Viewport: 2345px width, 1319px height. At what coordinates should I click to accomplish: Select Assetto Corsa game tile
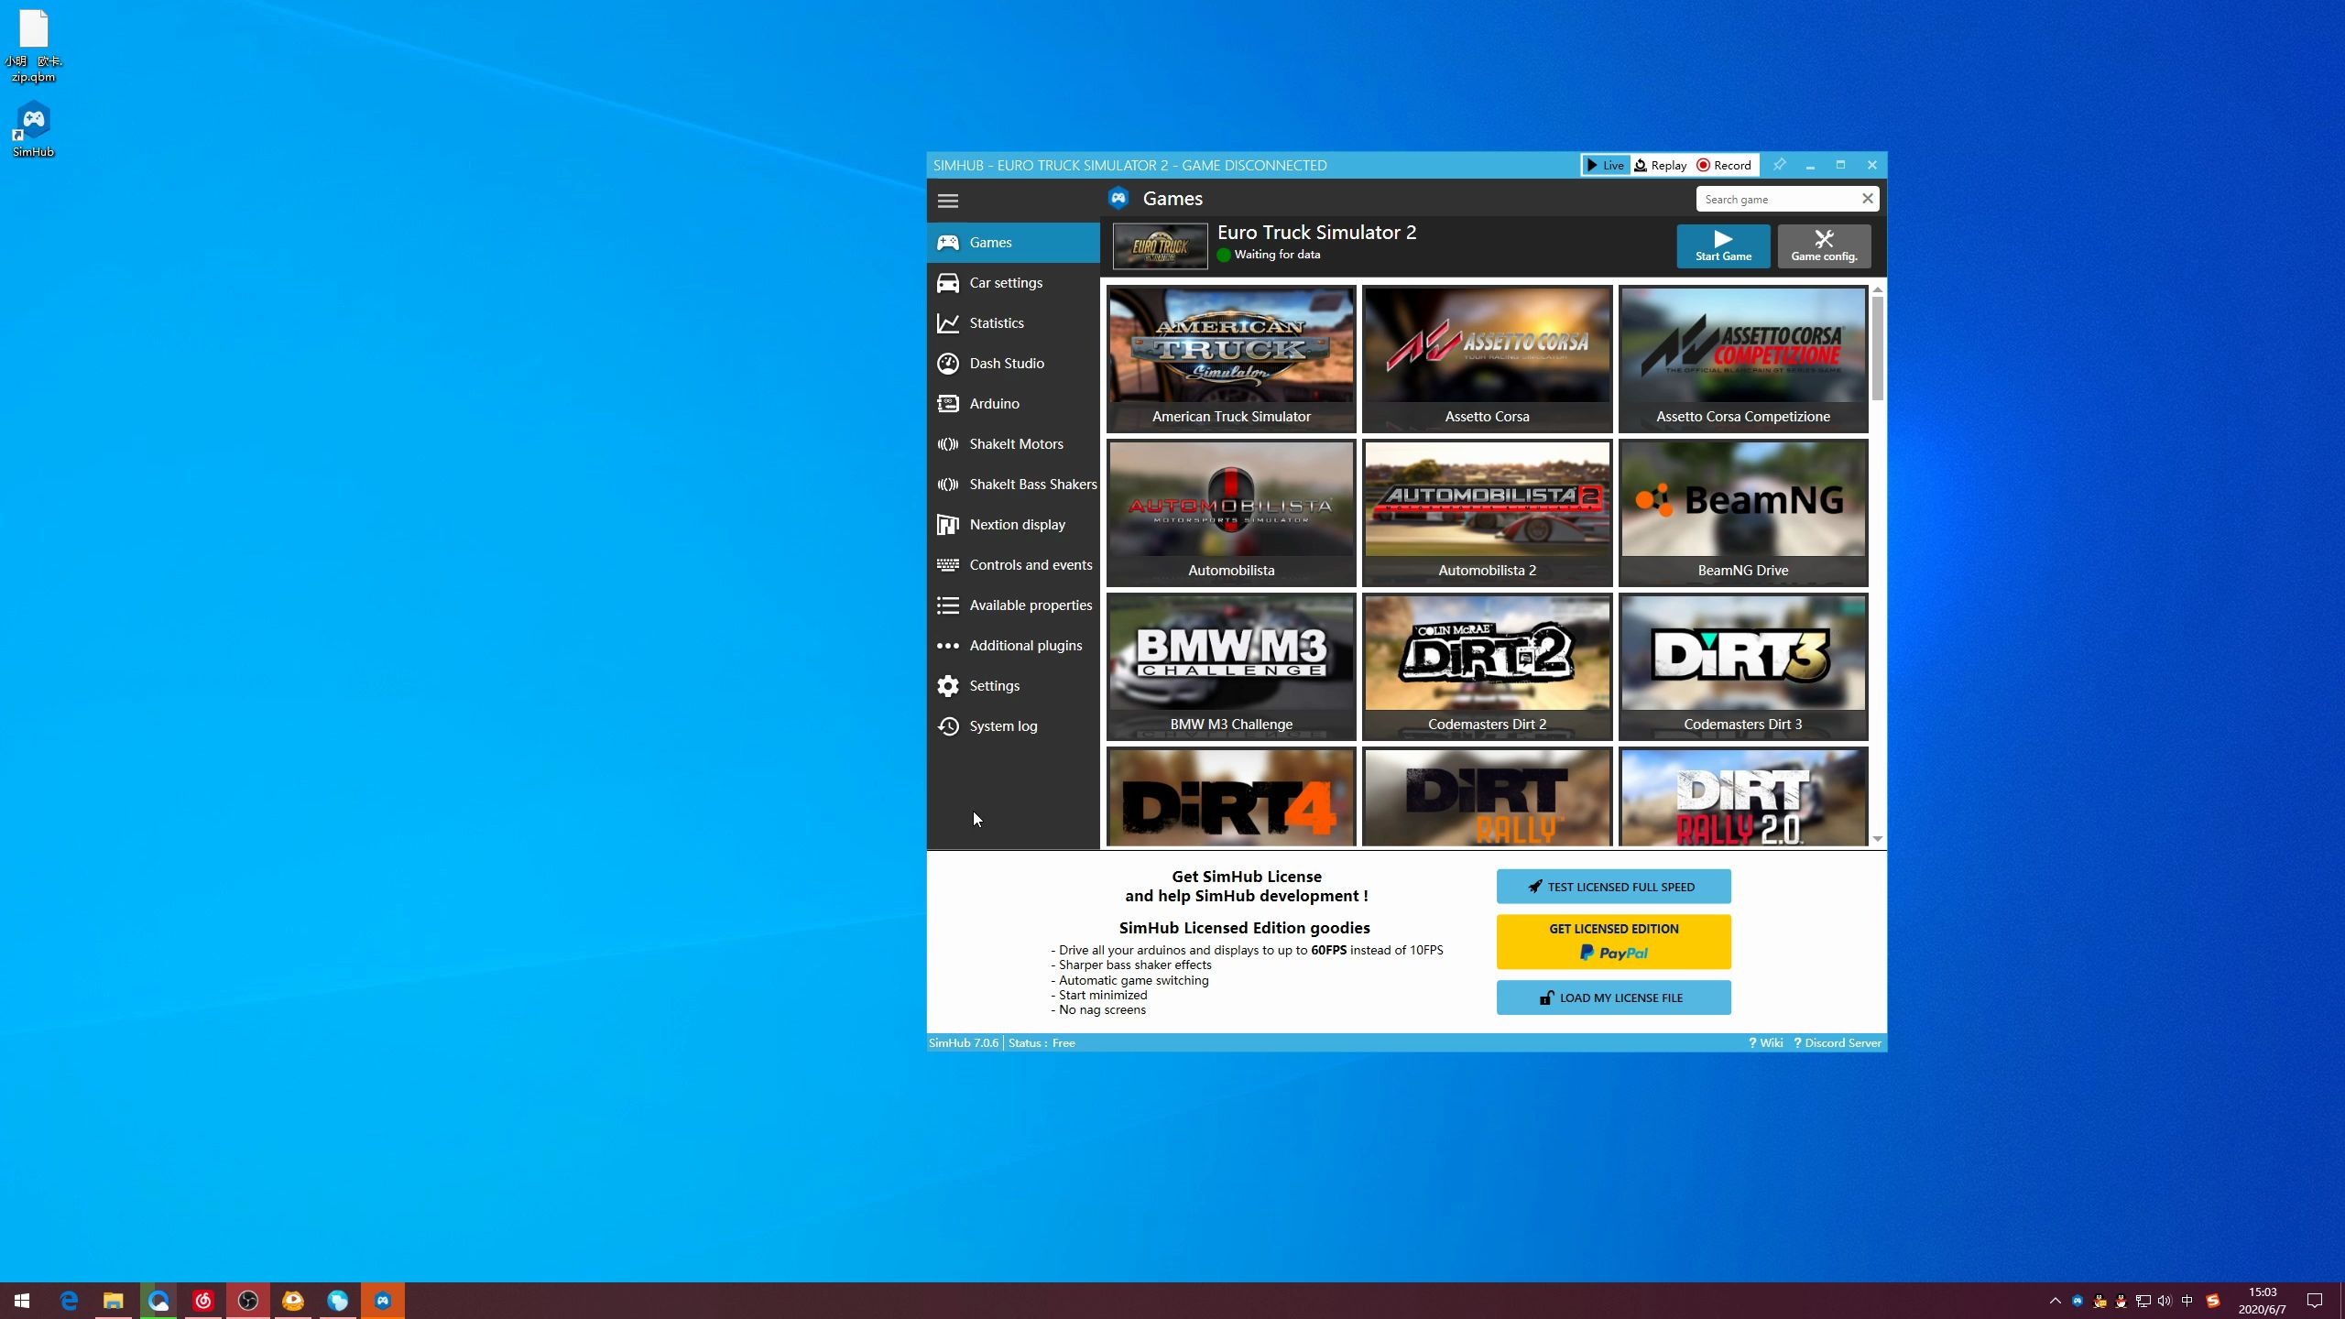pos(1487,359)
